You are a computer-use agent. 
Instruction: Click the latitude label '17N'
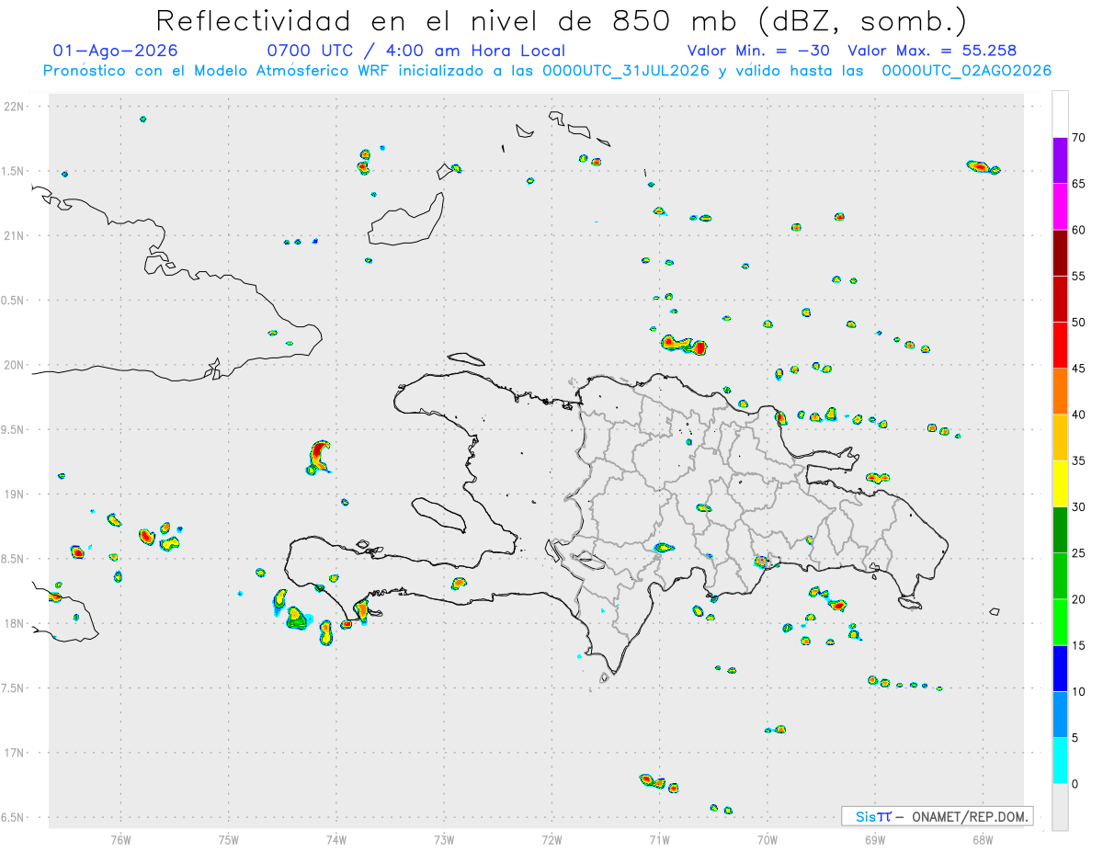(16, 753)
